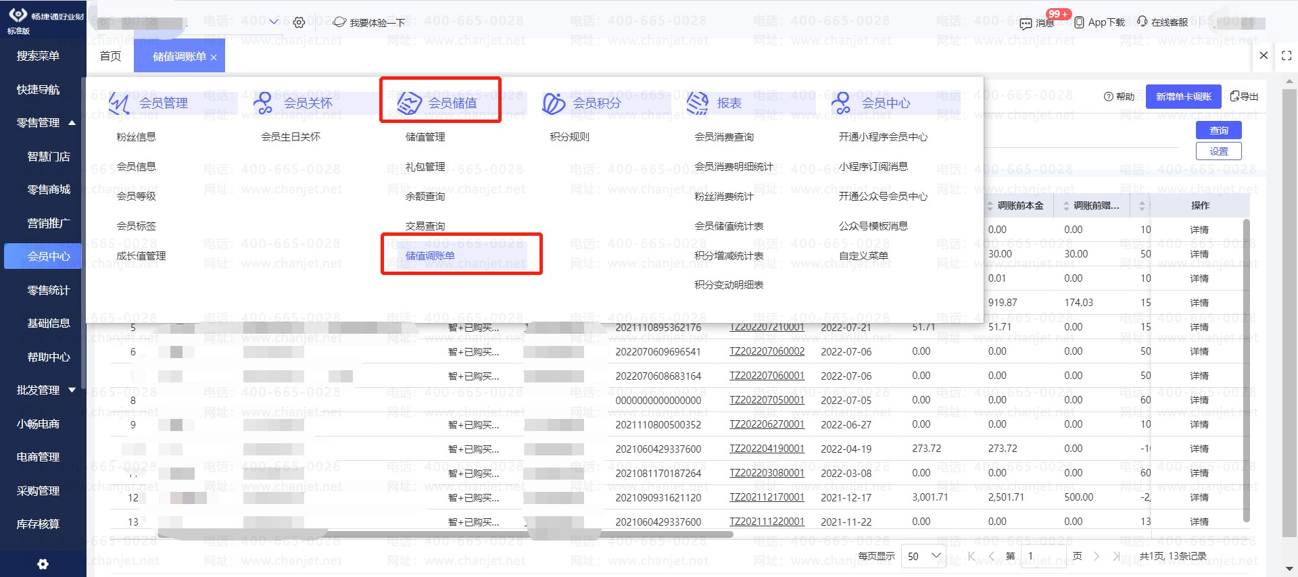
Task: Select 智慧门店 in the sidebar
Action: click(49, 156)
